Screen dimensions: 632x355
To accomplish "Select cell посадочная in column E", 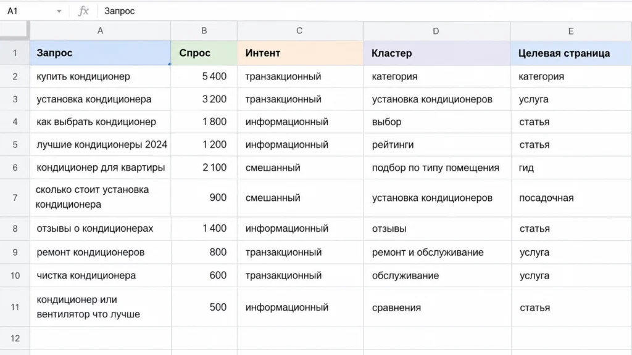I will coord(571,198).
